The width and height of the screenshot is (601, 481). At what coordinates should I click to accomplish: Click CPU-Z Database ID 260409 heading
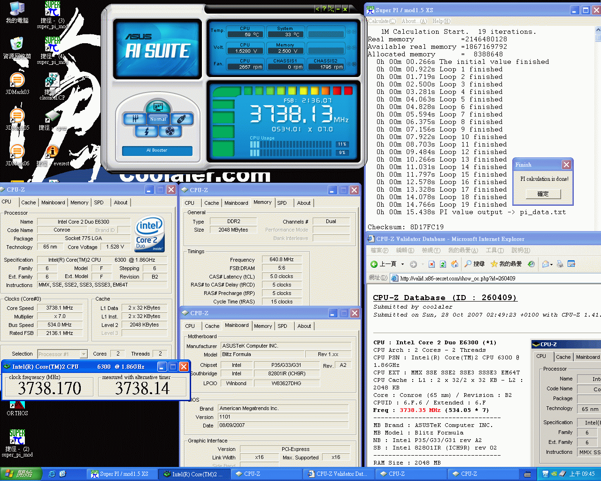click(x=445, y=298)
